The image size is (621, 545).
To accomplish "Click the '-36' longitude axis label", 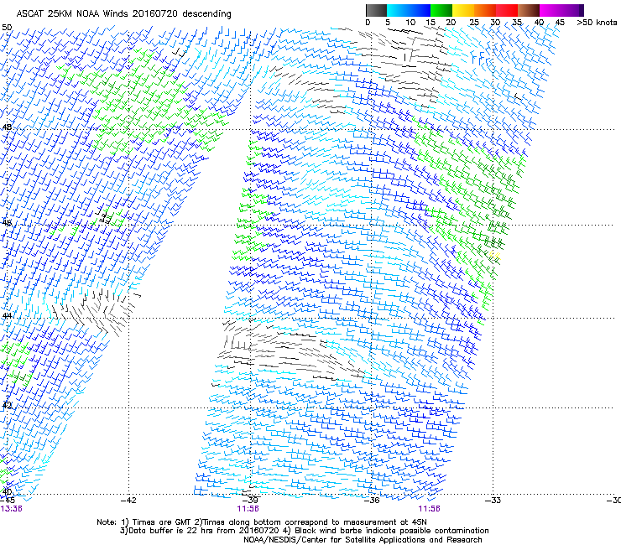I will 371,501.
